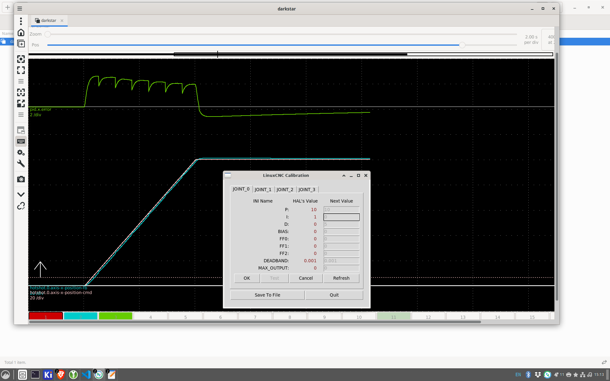Minimize session with chevron-down icon
This screenshot has height=381, width=610.
pyautogui.click(x=21, y=194)
